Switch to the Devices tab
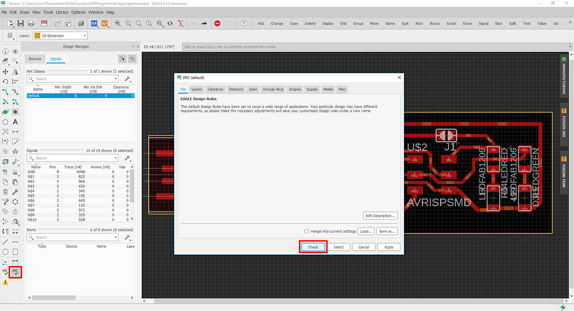The width and height of the screenshot is (574, 311). [35, 59]
